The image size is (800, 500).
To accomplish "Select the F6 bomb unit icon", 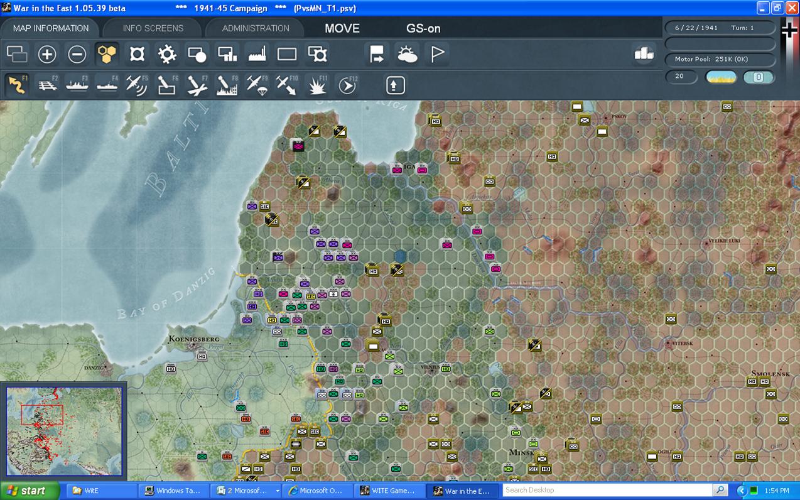I will click(x=167, y=84).
